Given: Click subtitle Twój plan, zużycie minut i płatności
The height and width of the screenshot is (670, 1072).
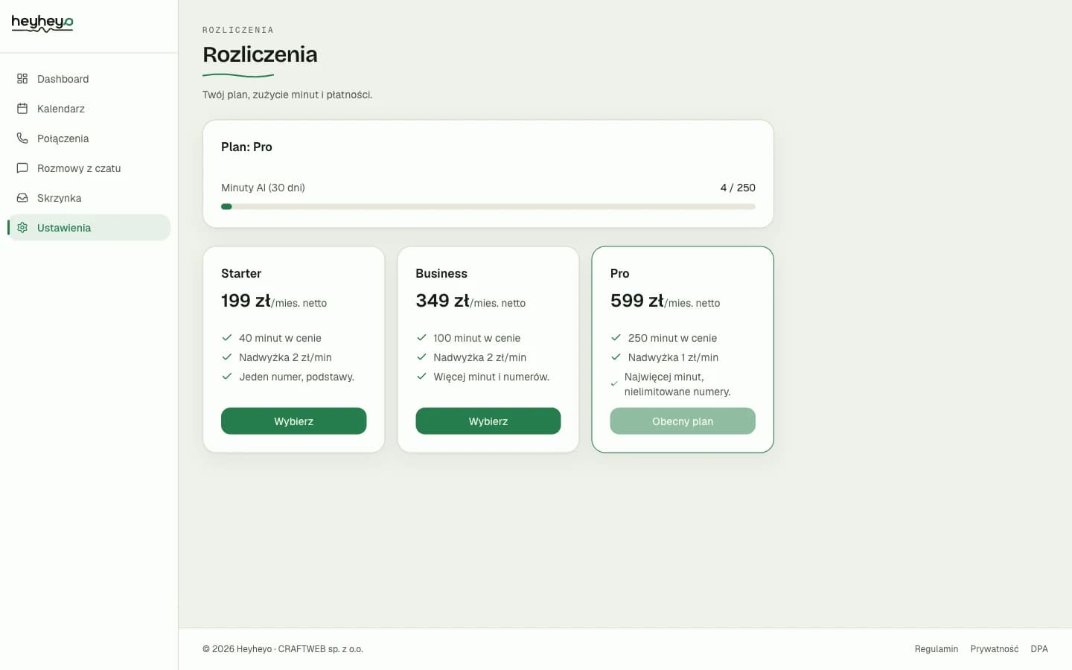Looking at the screenshot, I should tap(287, 95).
